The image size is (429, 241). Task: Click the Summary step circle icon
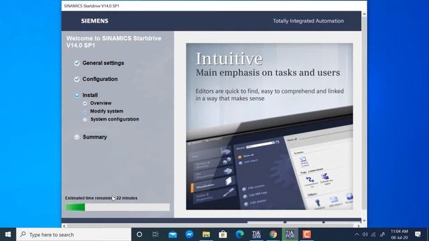77,137
